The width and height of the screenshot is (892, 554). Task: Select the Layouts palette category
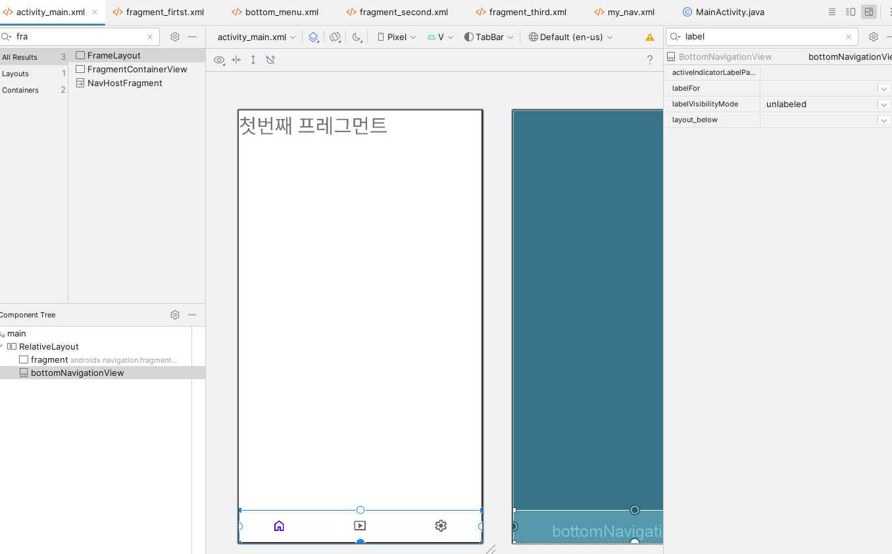coord(34,74)
